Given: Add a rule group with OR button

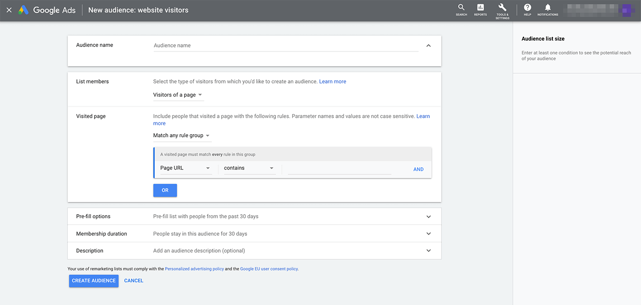Looking at the screenshot, I should tap(165, 190).
